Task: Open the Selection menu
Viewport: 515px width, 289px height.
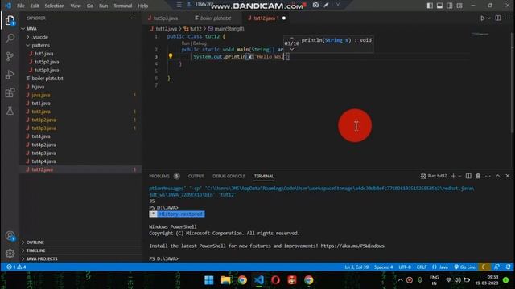Action: click(55, 6)
